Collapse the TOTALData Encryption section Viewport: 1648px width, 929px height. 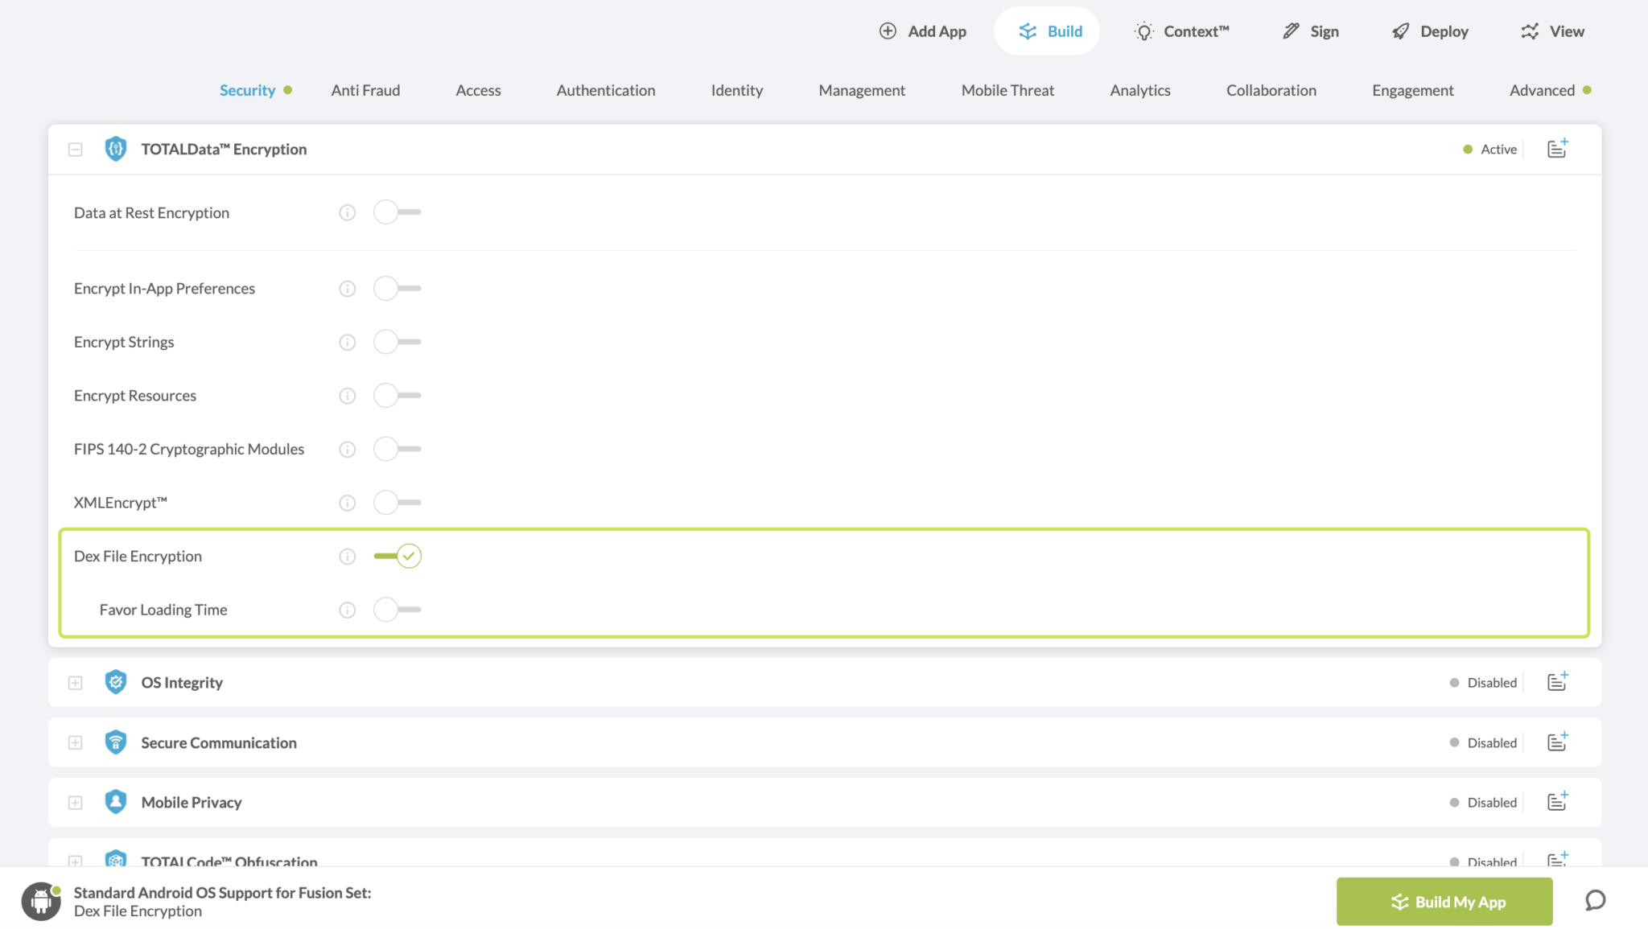75,149
